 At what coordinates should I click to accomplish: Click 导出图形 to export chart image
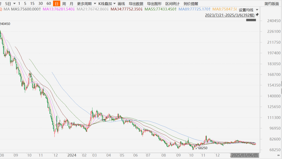click(154, 4)
